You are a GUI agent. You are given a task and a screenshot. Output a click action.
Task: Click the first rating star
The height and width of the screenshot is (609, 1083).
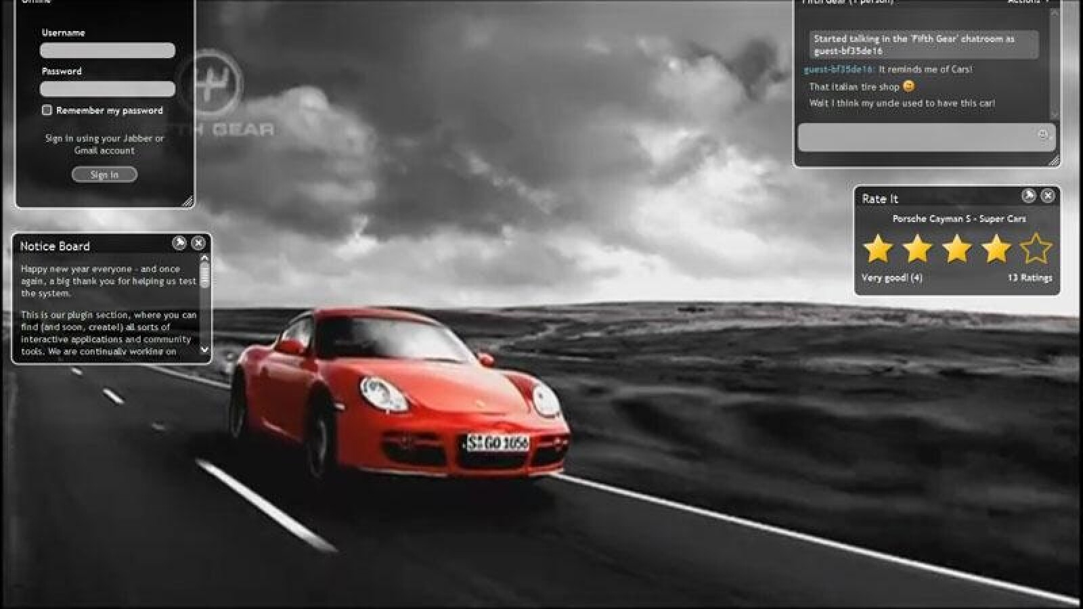(878, 248)
